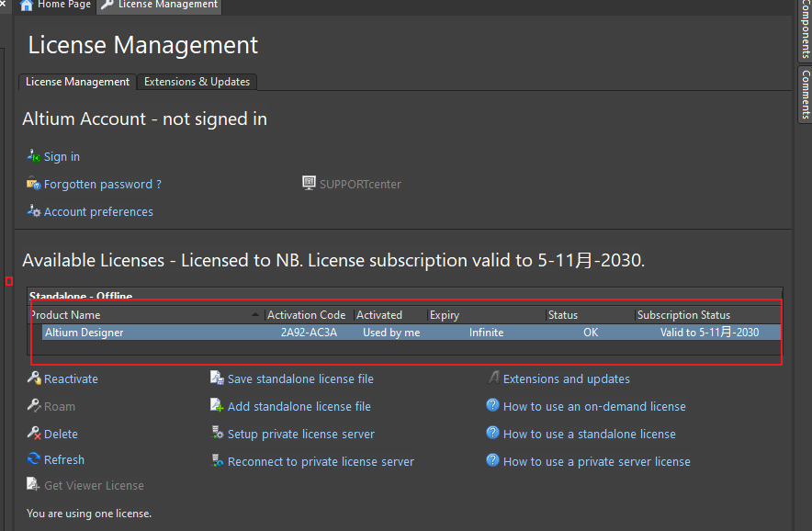Click the Home Page house icon
Viewport: 812px width, 531px height.
[27, 6]
